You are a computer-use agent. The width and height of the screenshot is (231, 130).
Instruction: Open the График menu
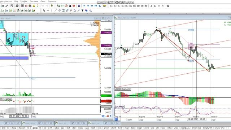click(24, 1)
